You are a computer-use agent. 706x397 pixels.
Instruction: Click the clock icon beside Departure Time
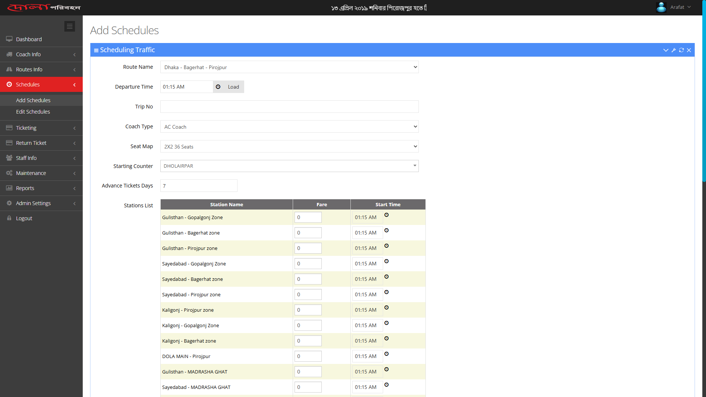pyautogui.click(x=218, y=87)
